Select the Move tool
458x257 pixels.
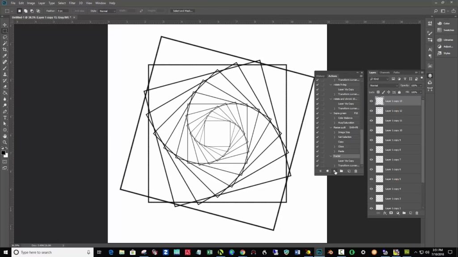click(x=5, y=25)
